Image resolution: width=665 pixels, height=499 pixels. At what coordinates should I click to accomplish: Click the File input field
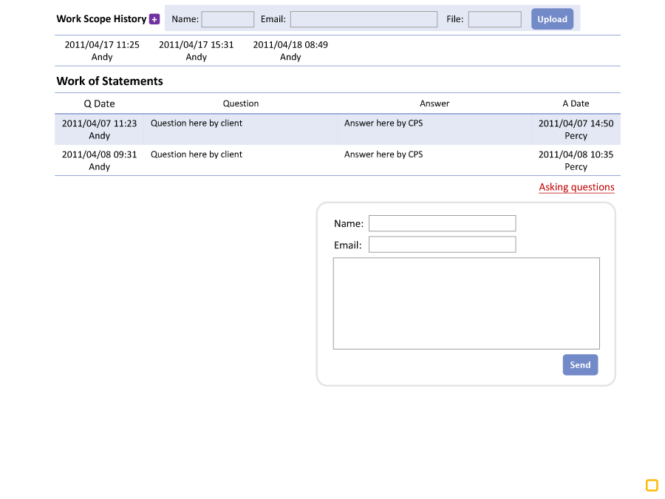click(494, 19)
